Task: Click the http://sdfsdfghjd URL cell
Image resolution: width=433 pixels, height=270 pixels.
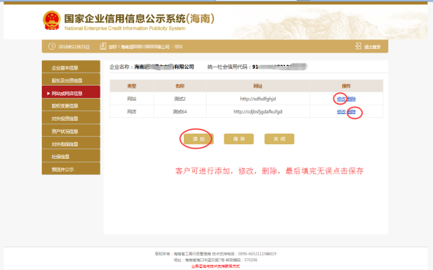Action: [x=258, y=99]
